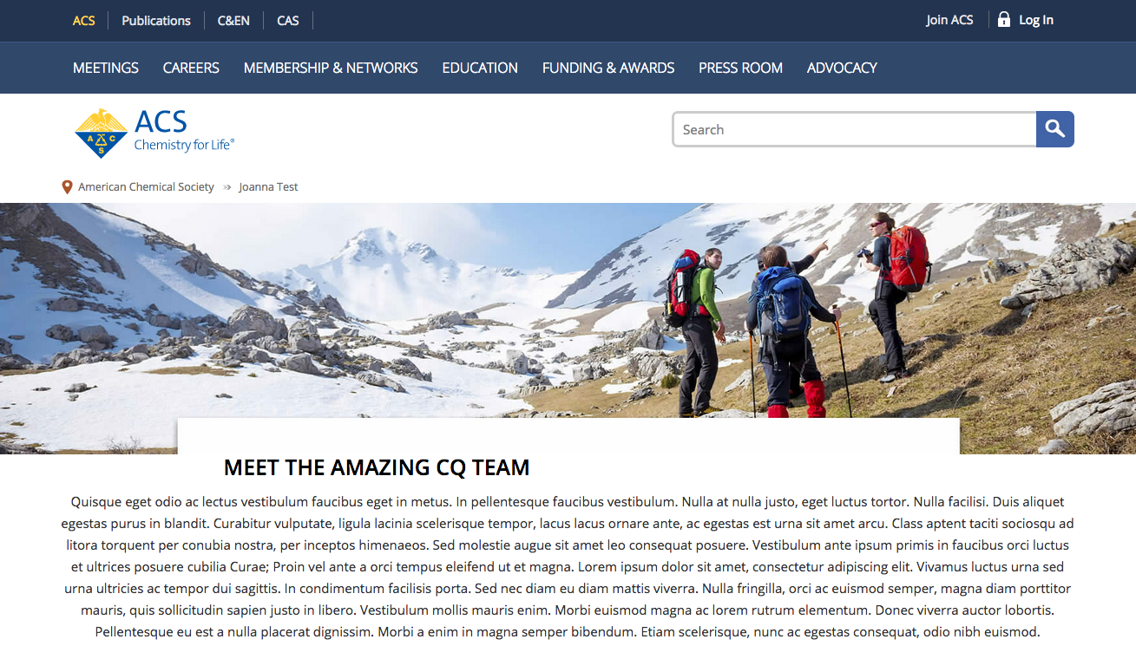Click the padlock icon beside Log In
Image resolution: width=1136 pixels, height=672 pixels.
(1004, 19)
